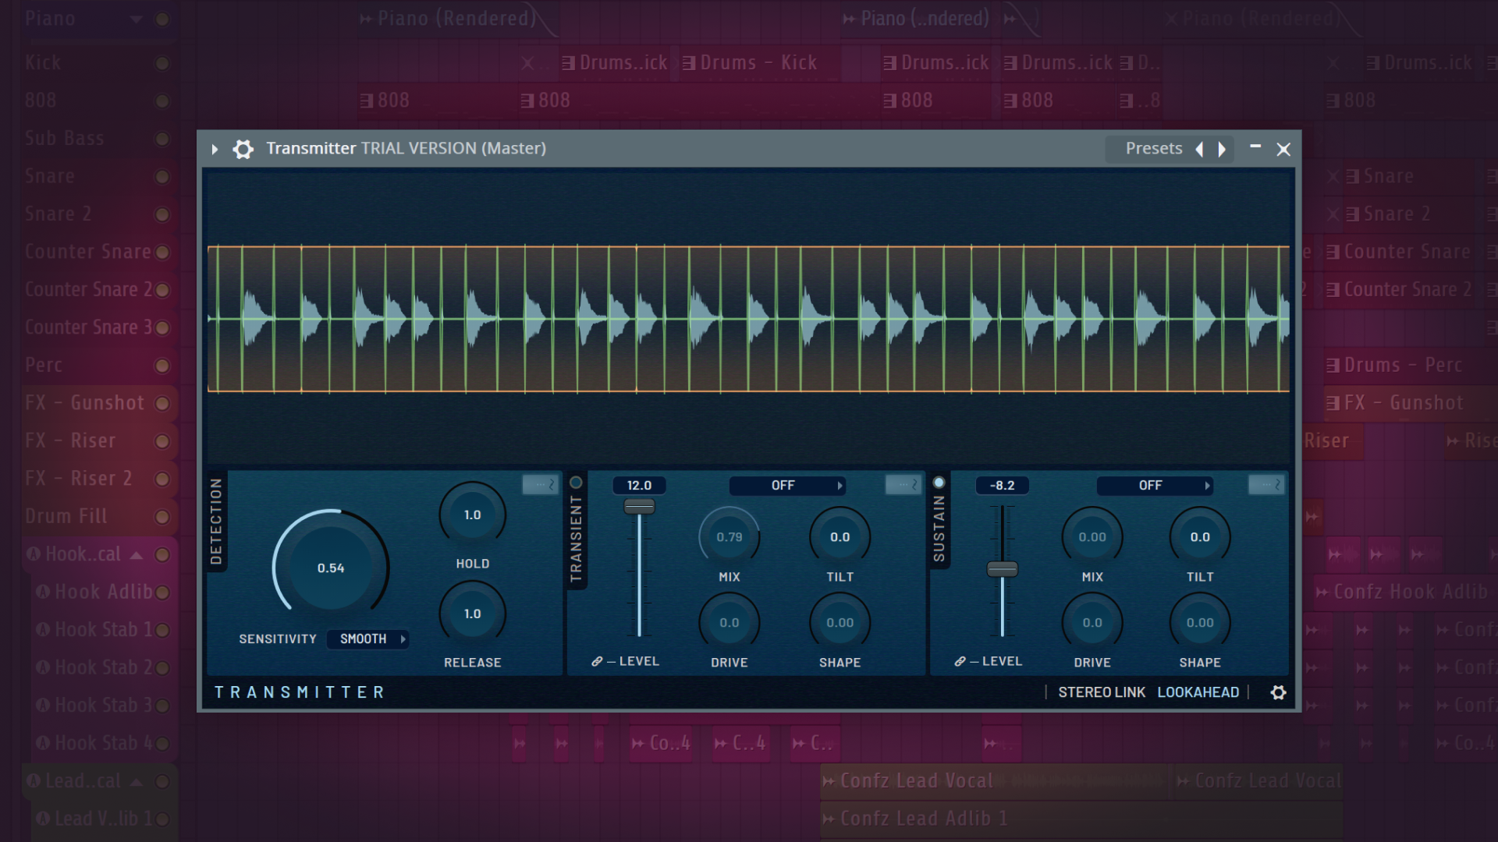The height and width of the screenshot is (842, 1498).
Task: Toggle the Sustain level link icon
Action: tap(960, 661)
